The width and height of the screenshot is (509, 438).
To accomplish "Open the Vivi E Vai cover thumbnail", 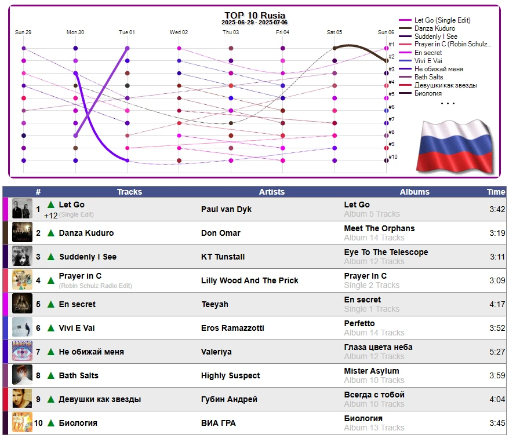I will tap(22, 327).
